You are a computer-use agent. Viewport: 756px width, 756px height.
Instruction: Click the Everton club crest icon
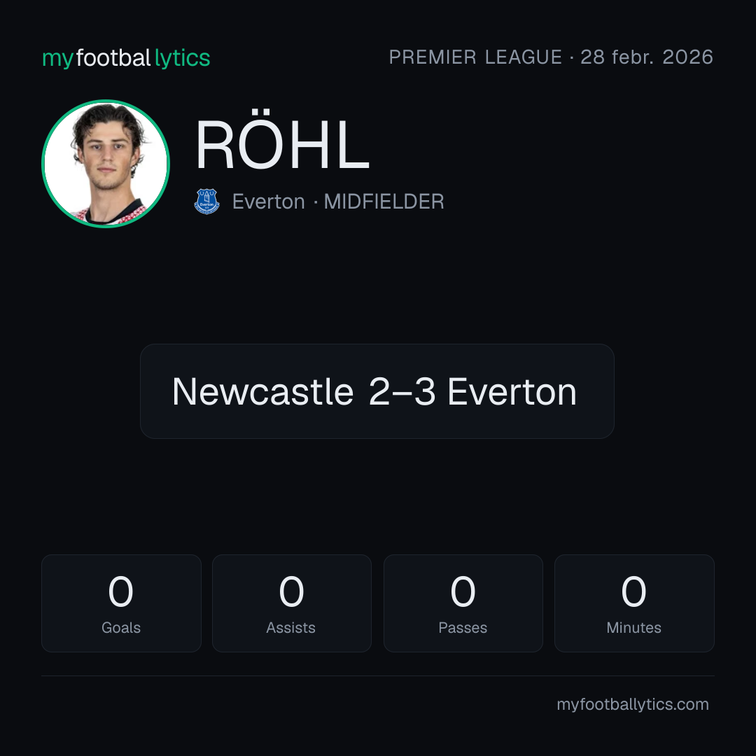206,202
